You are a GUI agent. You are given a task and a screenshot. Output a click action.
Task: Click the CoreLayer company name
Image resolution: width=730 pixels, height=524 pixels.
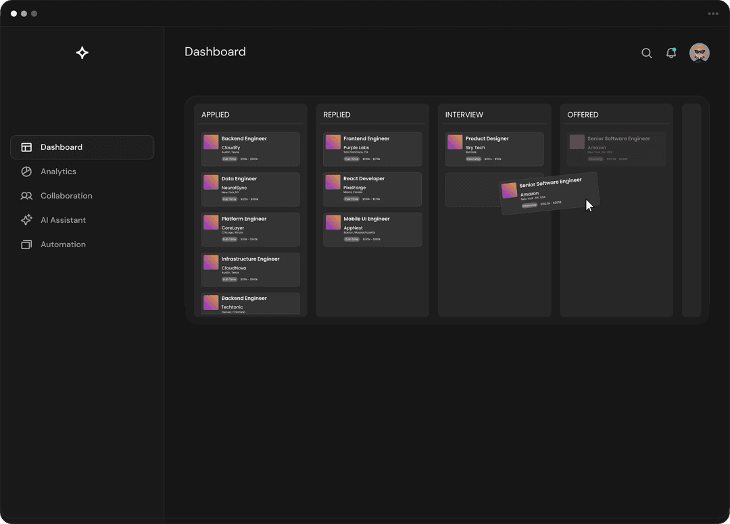(233, 228)
